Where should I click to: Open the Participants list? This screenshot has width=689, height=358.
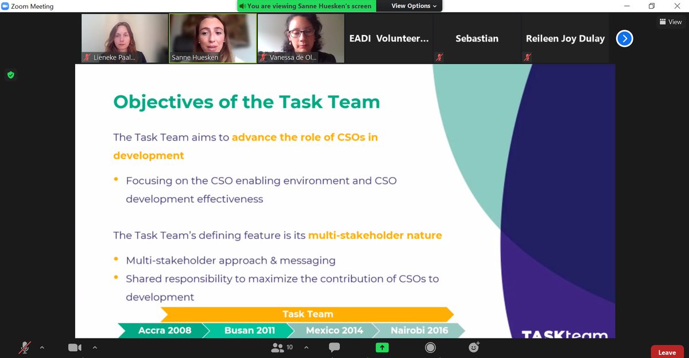(281, 347)
